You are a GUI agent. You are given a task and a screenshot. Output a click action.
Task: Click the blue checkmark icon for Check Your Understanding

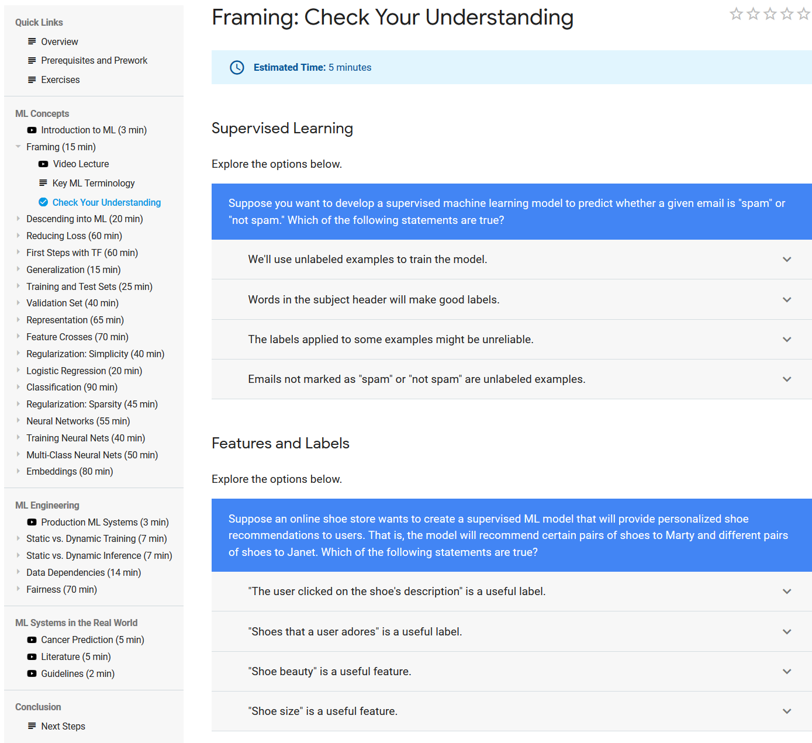click(43, 202)
